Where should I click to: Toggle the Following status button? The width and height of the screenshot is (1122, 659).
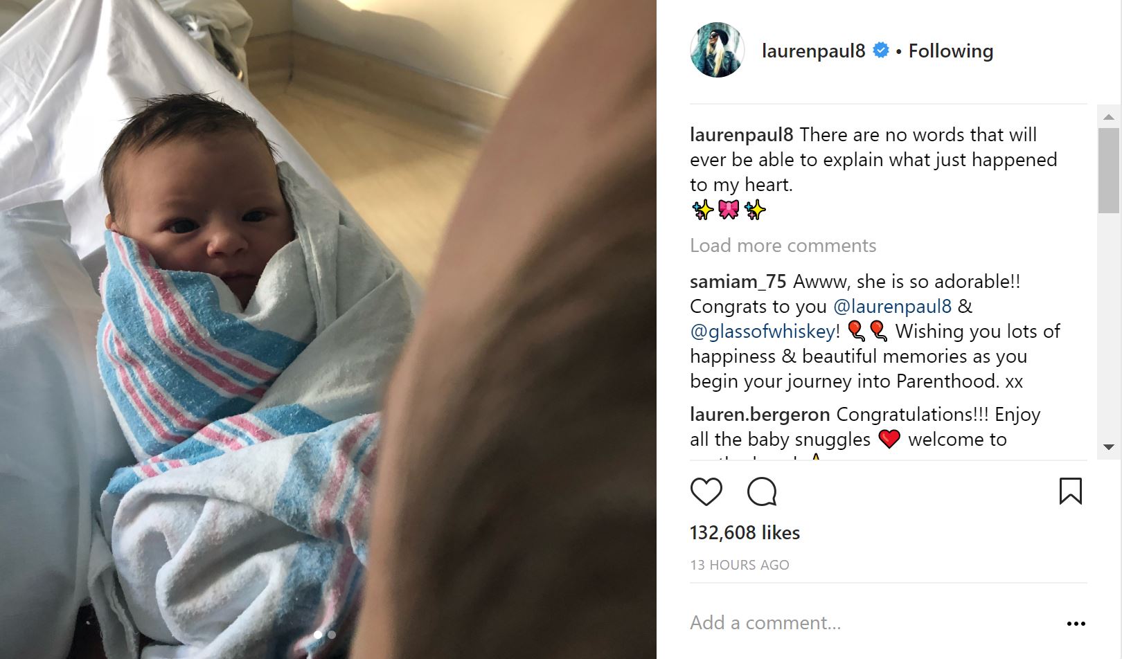point(950,51)
